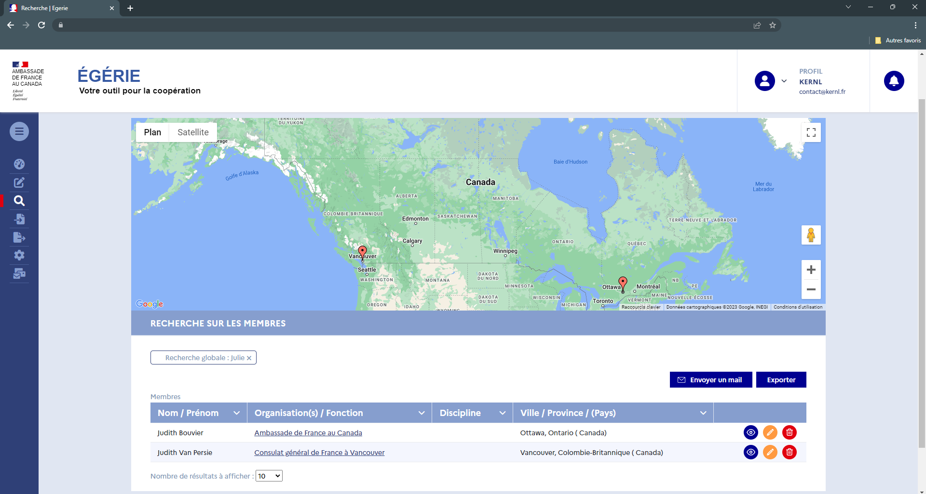Click the share page icon in address bar
This screenshot has height=494, width=926.
[757, 25]
